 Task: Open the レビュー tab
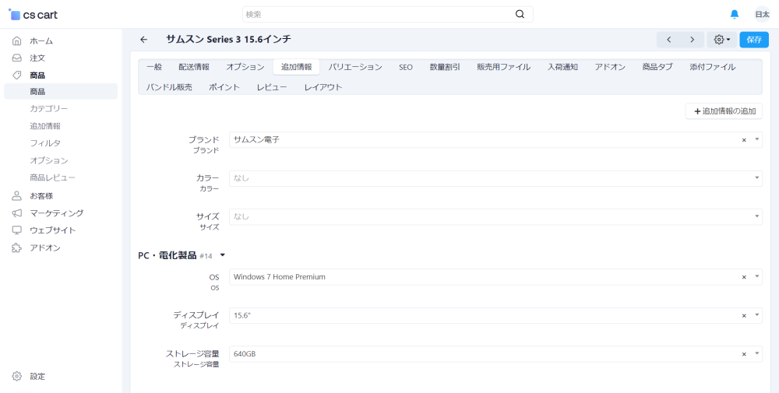(272, 87)
